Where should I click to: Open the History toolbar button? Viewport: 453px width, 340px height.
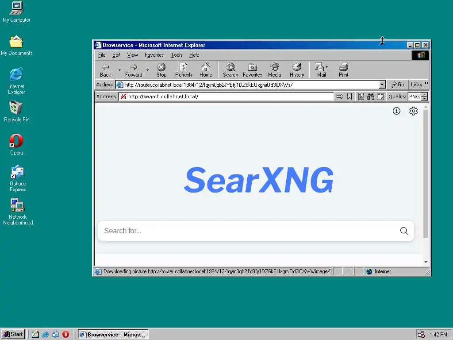297,70
